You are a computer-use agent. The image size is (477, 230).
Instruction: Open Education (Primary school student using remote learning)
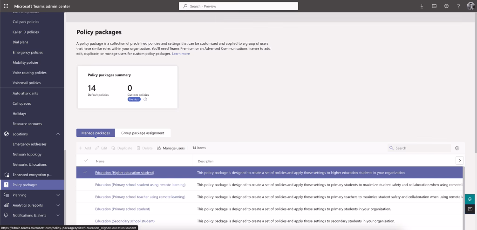click(x=140, y=185)
